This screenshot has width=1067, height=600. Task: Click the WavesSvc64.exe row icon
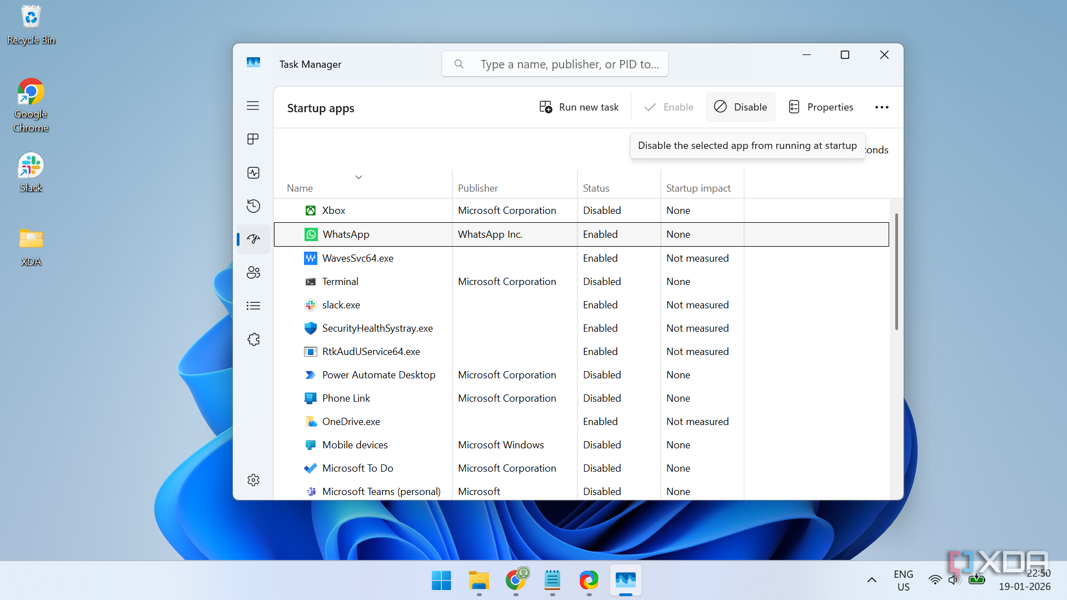tap(311, 258)
